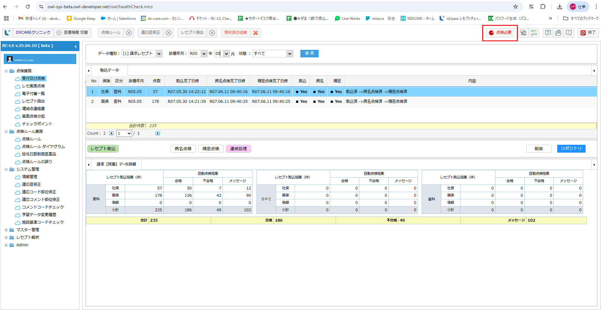Collapse the 点検業務 tree folder
This screenshot has height=310, width=601.
point(6,71)
